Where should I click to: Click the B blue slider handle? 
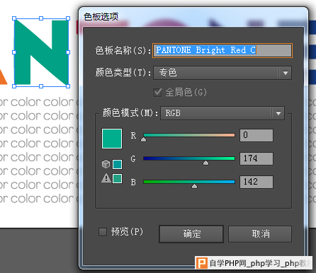pos(194,186)
